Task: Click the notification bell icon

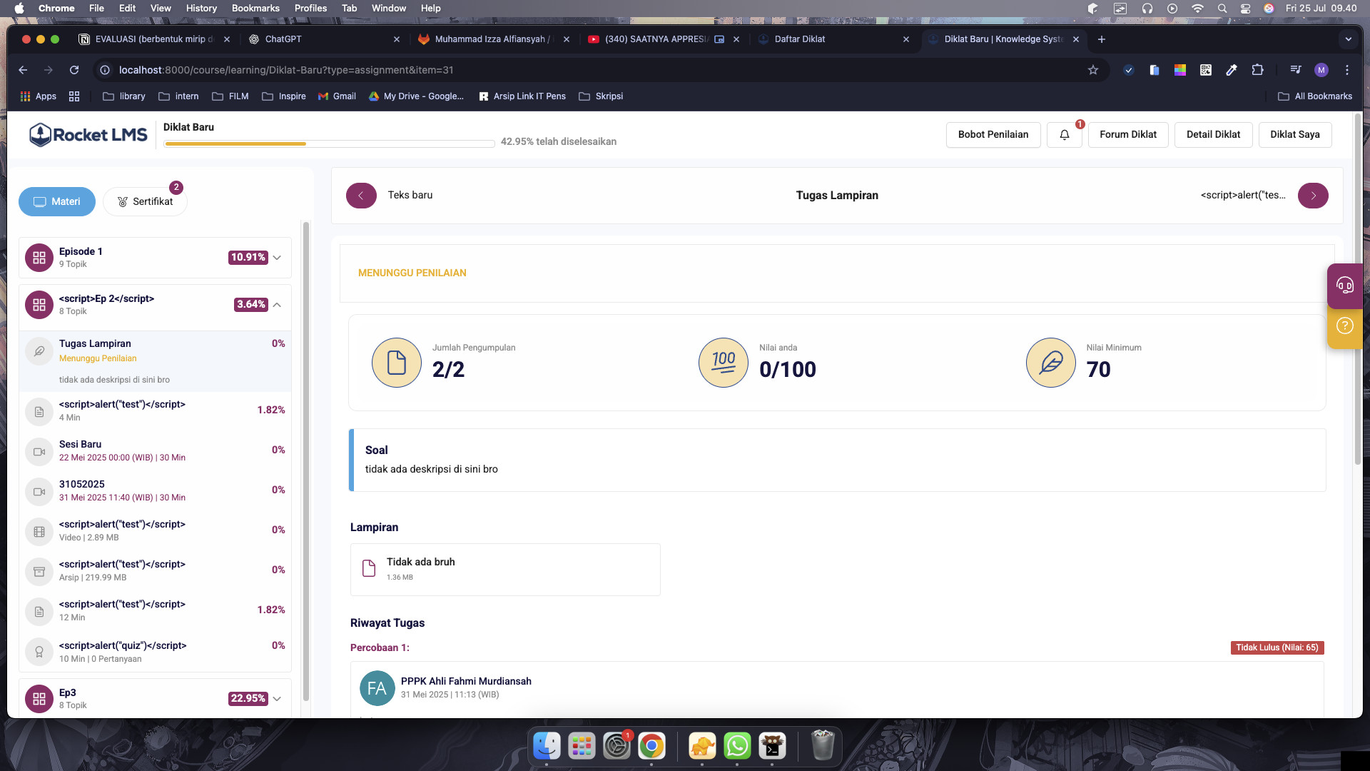Action: 1064,135
